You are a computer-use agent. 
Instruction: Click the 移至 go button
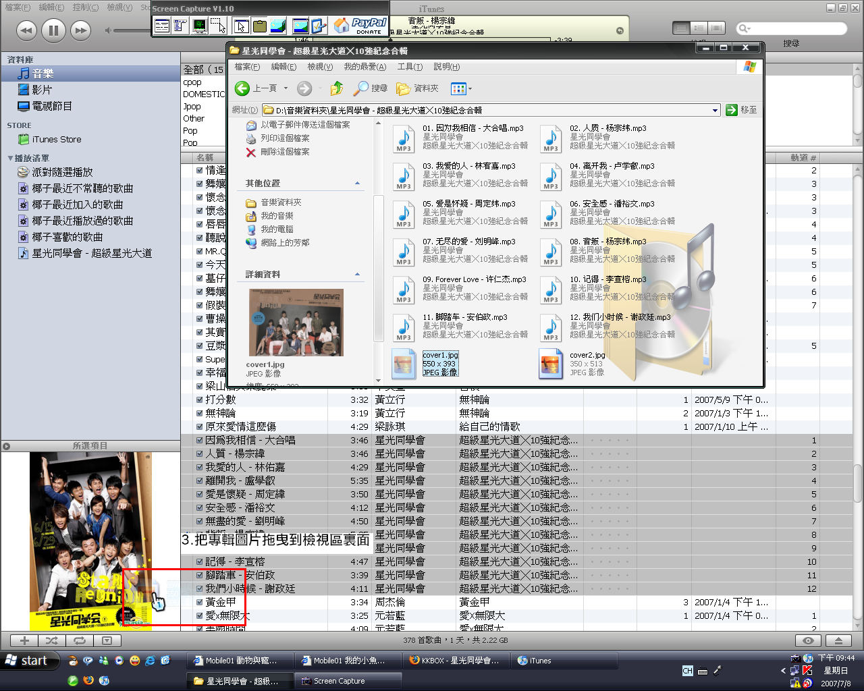pyautogui.click(x=742, y=110)
